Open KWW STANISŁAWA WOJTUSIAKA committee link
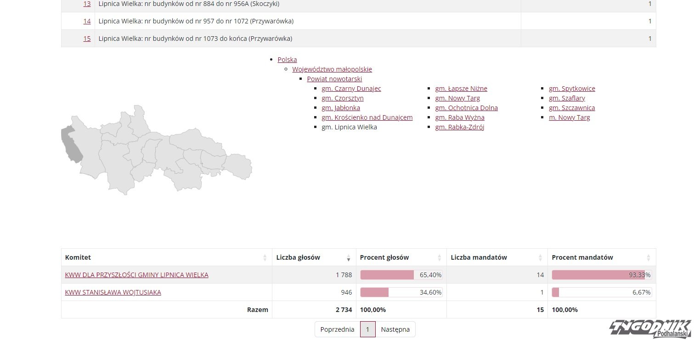The width and height of the screenshot is (694, 340). tap(113, 292)
